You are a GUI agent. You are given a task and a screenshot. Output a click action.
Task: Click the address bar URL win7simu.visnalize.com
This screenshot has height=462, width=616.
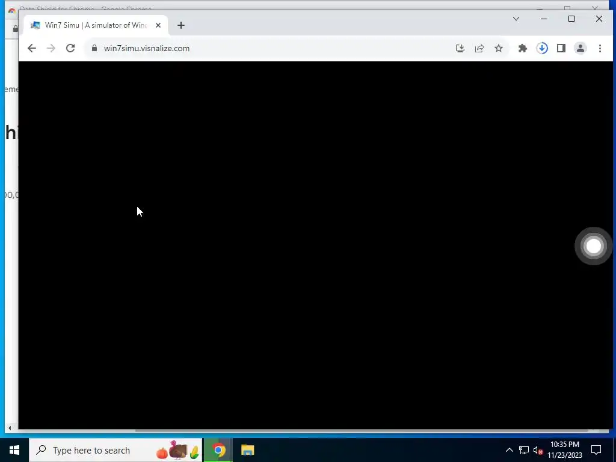click(x=147, y=48)
